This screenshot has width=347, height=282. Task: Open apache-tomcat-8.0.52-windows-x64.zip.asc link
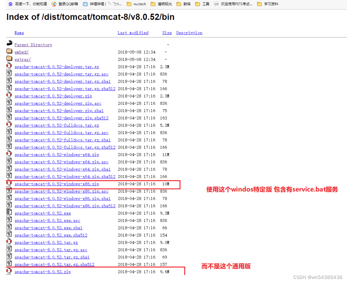click(62, 162)
